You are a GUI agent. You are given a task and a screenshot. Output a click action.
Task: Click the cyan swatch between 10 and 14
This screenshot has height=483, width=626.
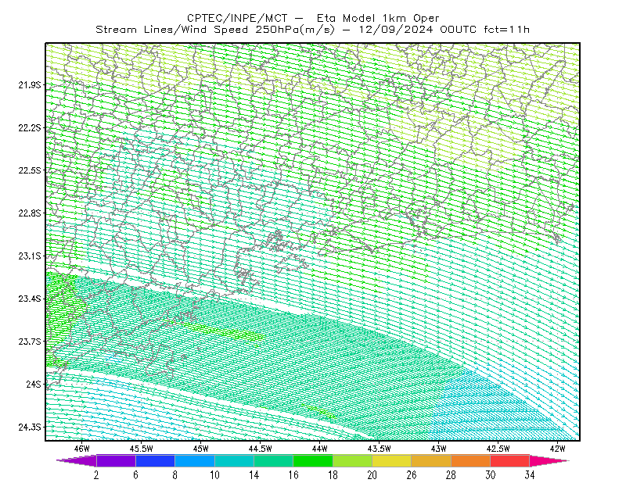234,460
